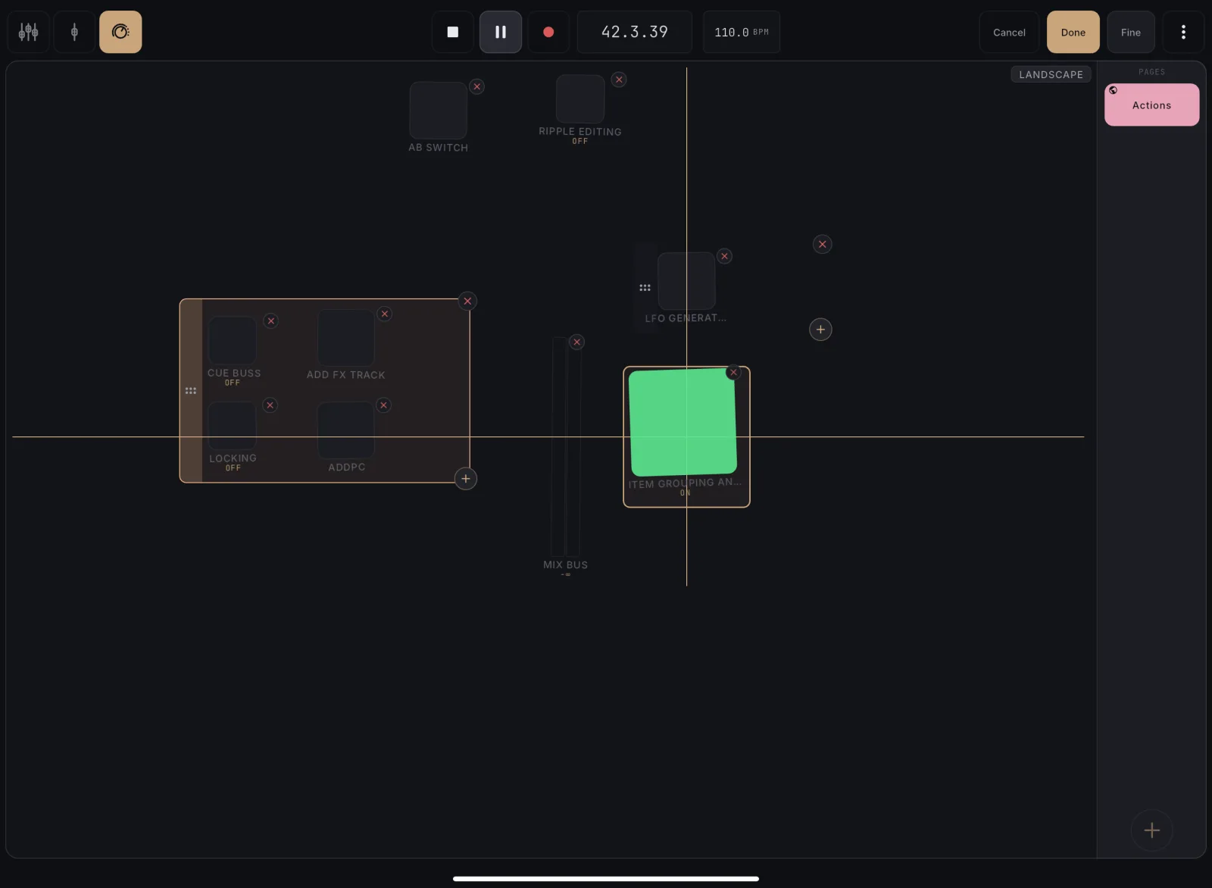Image resolution: width=1212 pixels, height=888 pixels.
Task: Switch the Landscape orientation label
Action: (x=1051, y=74)
